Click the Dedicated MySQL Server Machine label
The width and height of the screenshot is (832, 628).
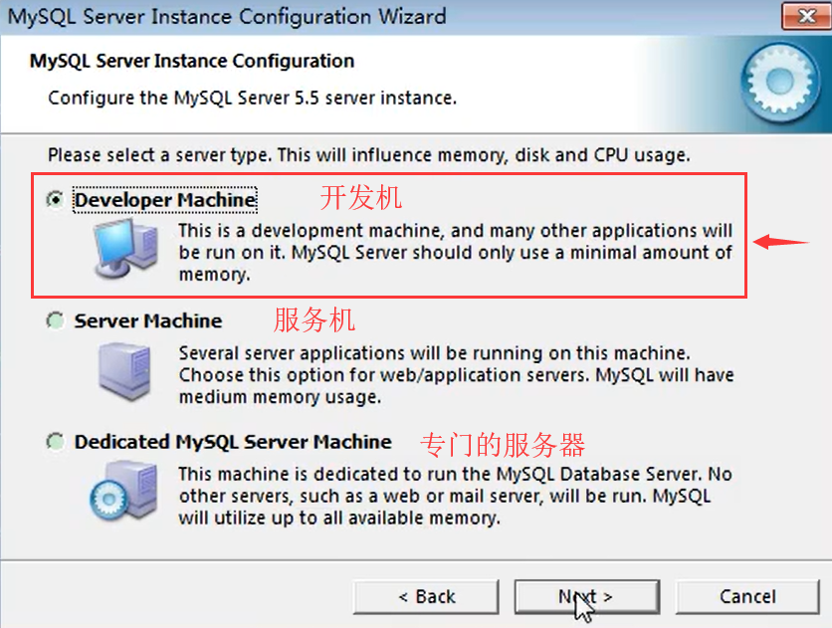coord(233,442)
